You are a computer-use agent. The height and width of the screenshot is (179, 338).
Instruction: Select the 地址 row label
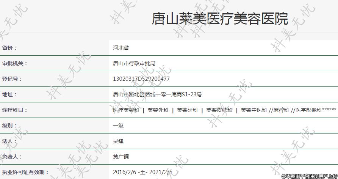pyautogui.click(x=10, y=94)
